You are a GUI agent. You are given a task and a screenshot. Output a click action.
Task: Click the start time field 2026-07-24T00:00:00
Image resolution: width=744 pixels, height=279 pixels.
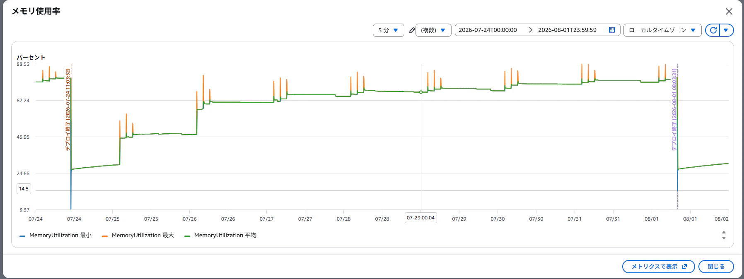(x=488, y=30)
